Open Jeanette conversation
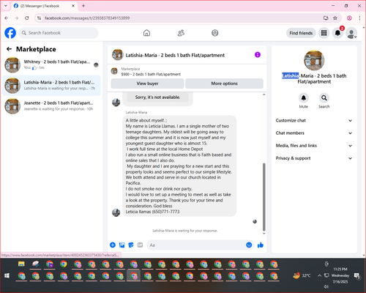366x293 pixels. [51, 106]
